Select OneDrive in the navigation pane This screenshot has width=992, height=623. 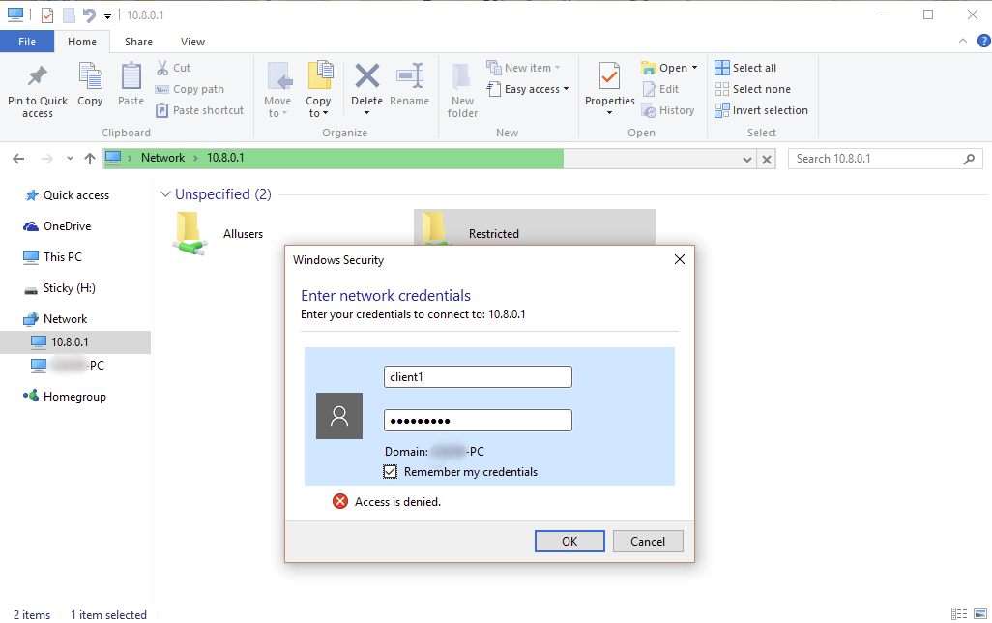click(67, 226)
